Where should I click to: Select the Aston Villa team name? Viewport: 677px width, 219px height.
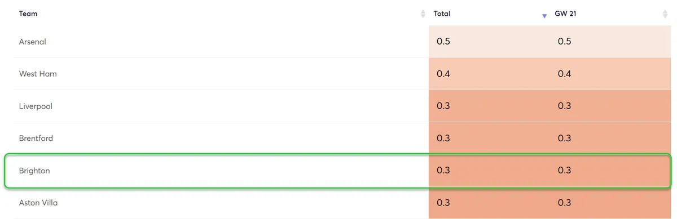pos(38,203)
